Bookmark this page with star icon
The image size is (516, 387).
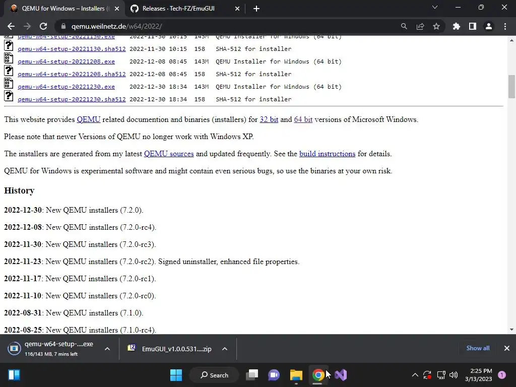[x=436, y=26]
